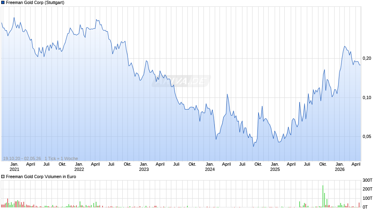Viewport: 378px width, 211px height.
Task: Click the price peak near January 2026
Action: [x=345, y=47]
